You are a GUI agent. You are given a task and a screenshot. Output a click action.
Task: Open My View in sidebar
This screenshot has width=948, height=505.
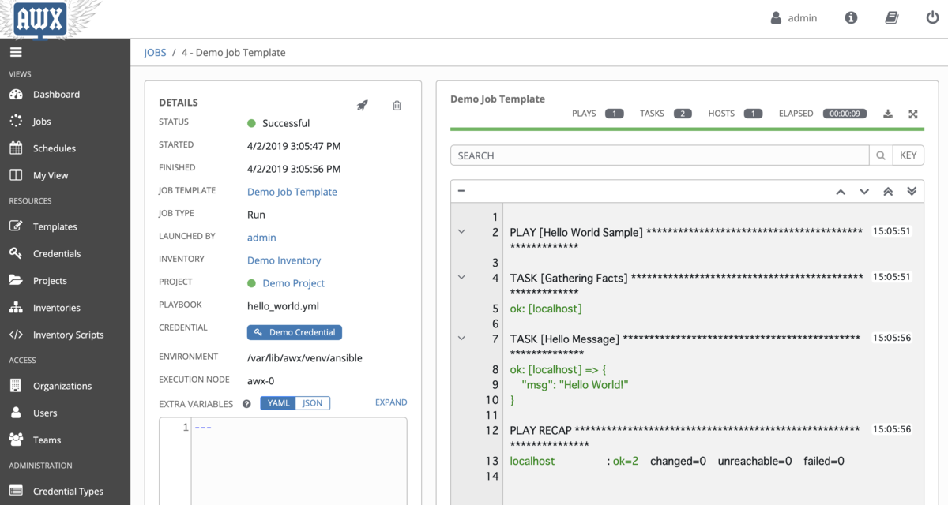point(51,175)
